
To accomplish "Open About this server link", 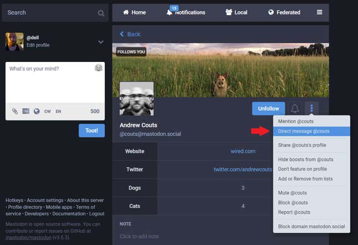I will [85, 200].
